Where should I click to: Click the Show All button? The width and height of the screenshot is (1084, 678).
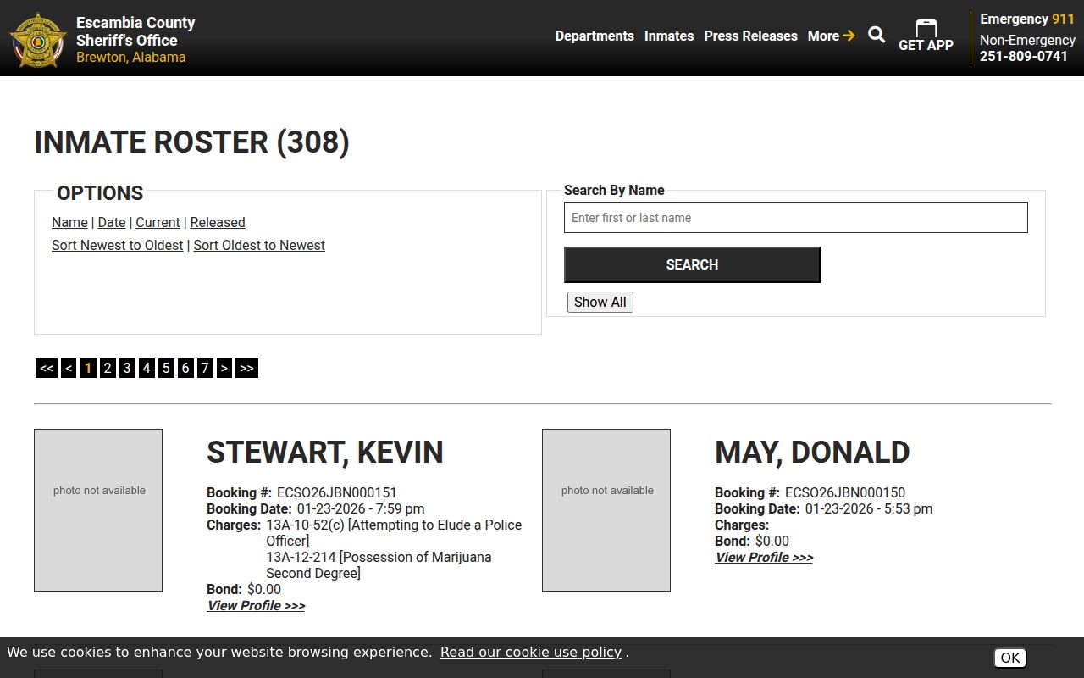600,302
